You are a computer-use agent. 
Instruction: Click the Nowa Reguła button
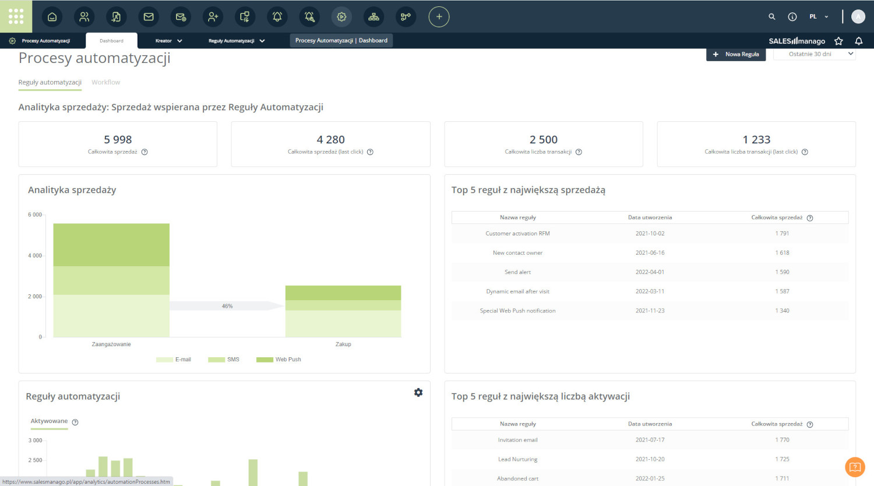[736, 54]
